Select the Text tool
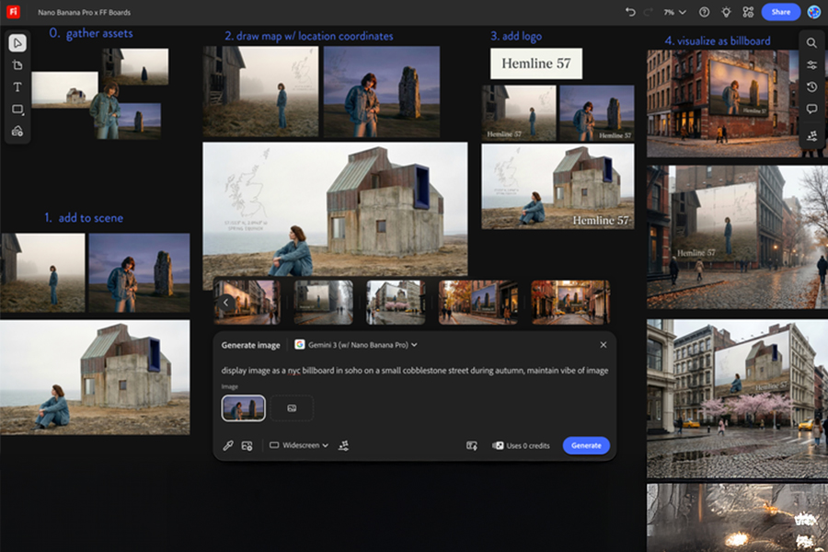This screenshot has height=552, width=828. tap(17, 87)
